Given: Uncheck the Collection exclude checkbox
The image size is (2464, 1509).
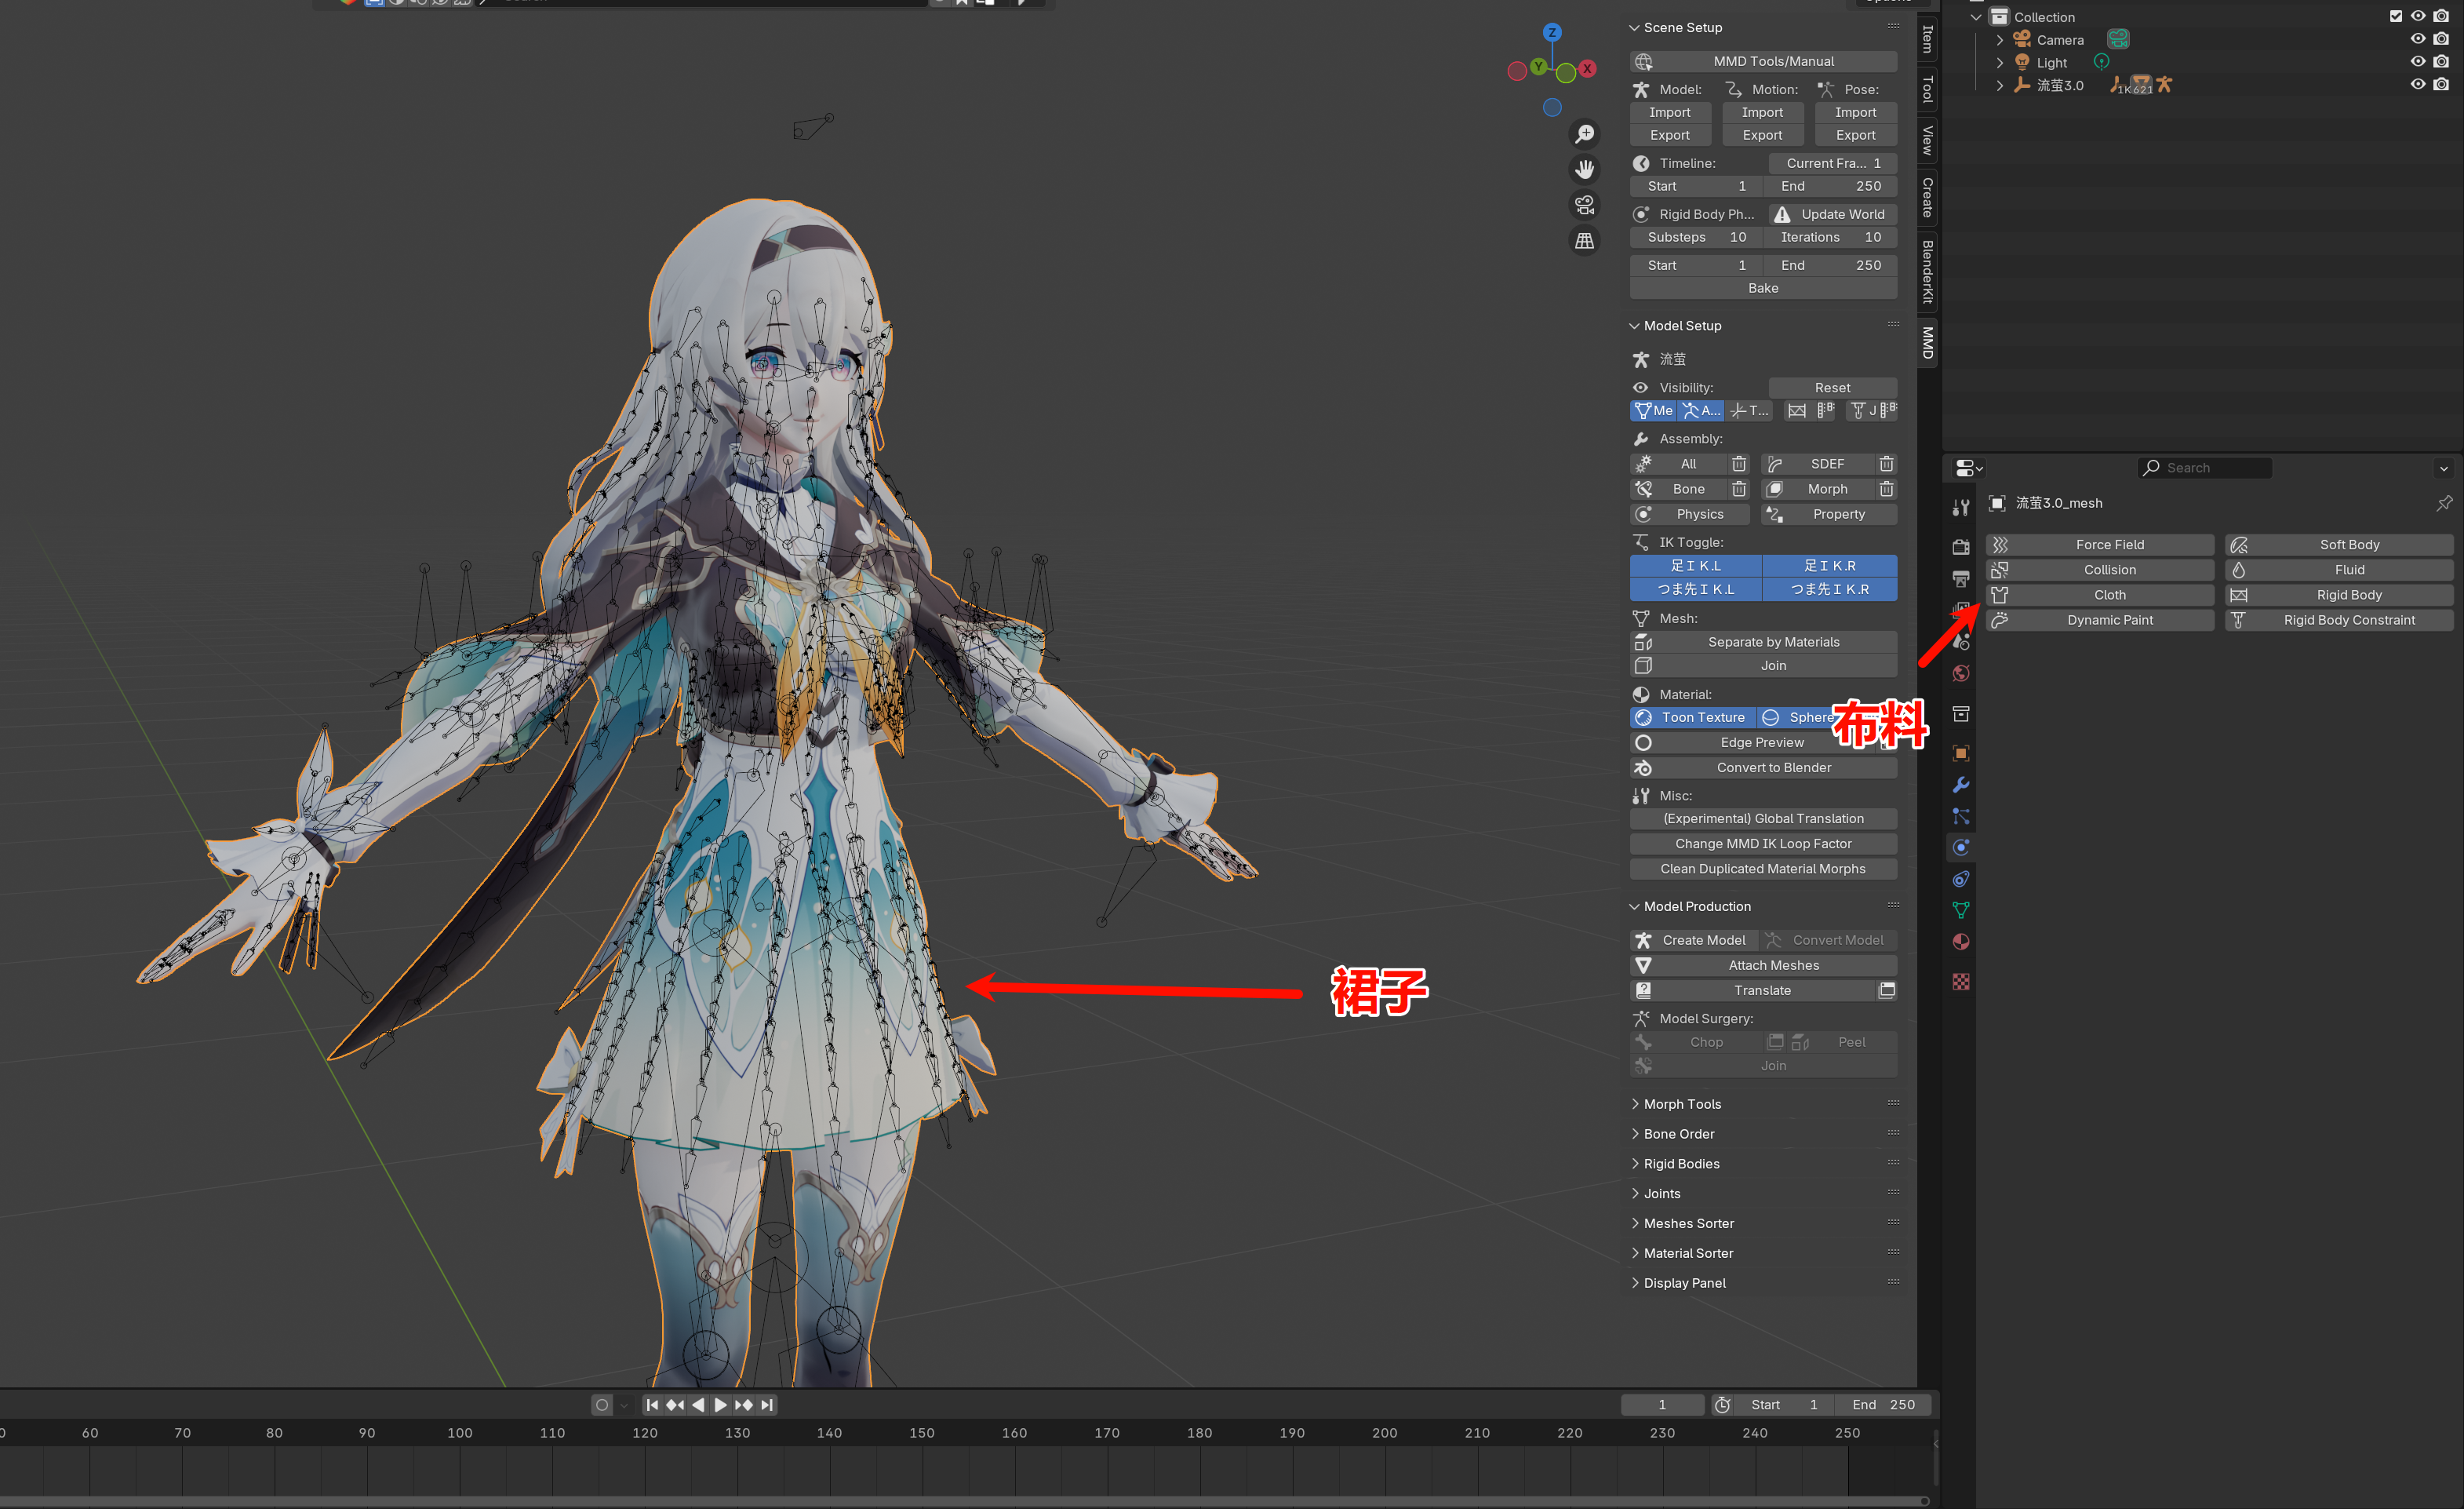Looking at the screenshot, I should (2395, 16).
